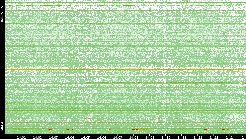246x139 pixels.
Task: Click the 14:01 time axis label
Action: click(21, 137)
